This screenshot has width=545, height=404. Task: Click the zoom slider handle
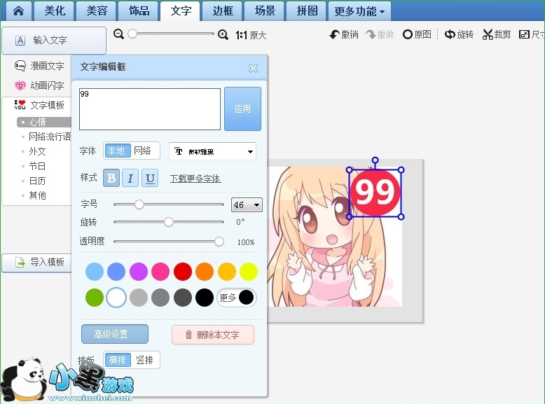coord(132,34)
